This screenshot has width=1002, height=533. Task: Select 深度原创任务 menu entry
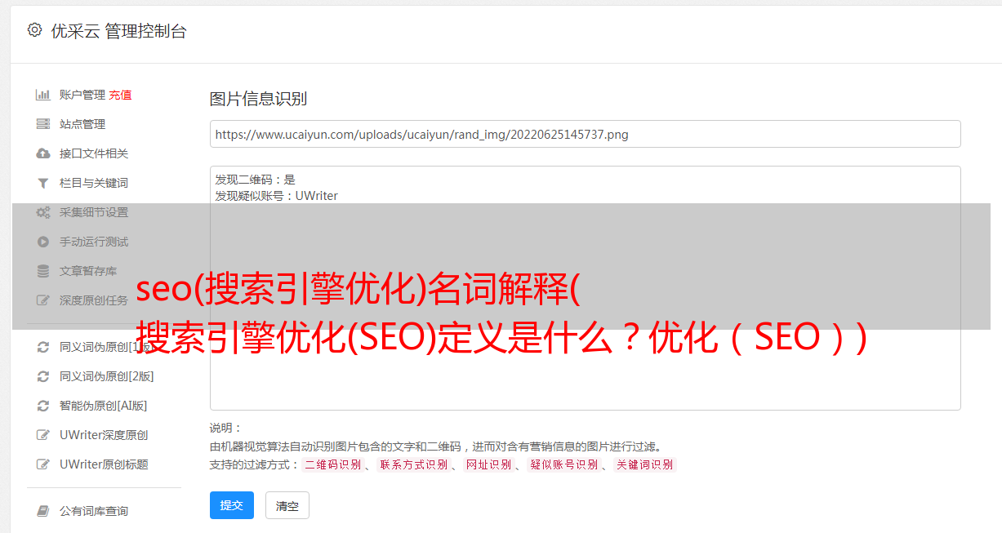click(x=94, y=300)
